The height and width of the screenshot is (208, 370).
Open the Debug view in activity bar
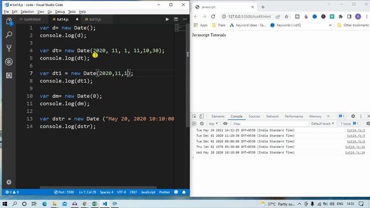(x=9, y=62)
